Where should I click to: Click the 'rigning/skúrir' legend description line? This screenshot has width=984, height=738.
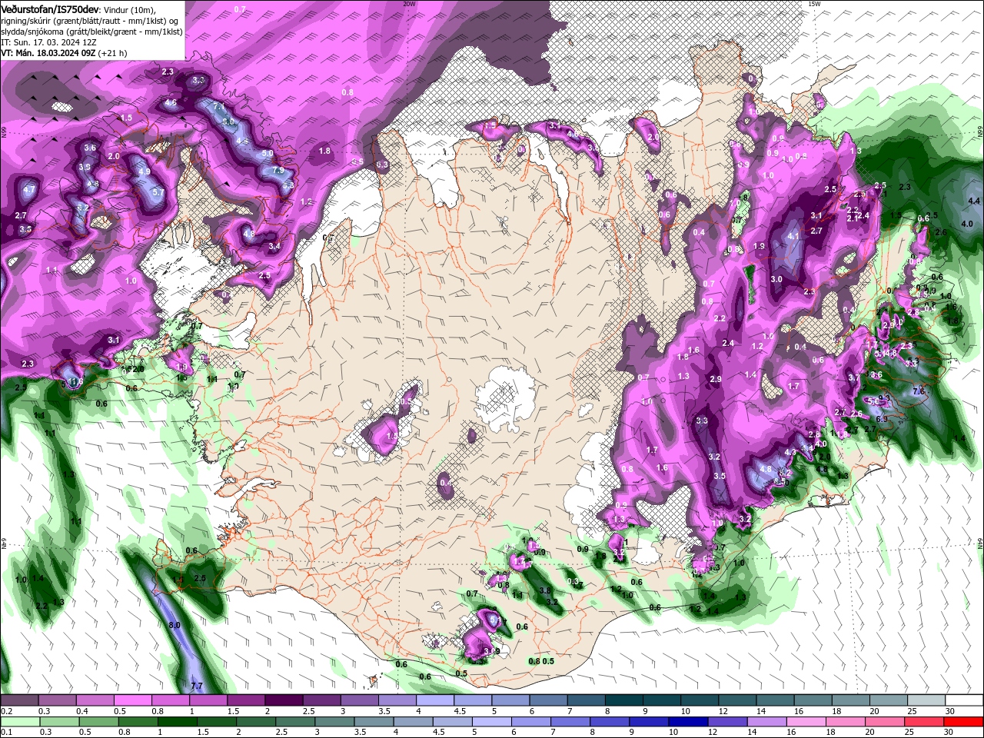click(x=91, y=21)
